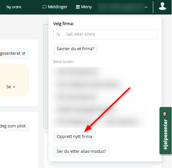Select first blurred company under Mest brukt
Screen dimensions: 172x168
[x=77, y=72]
